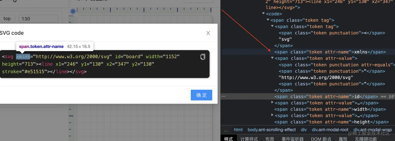This screenshot has height=141, width=395.
Task: Close the SVG code dialog
Action: click(208, 33)
